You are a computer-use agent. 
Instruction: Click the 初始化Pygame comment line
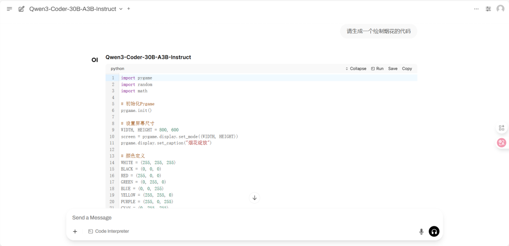coord(138,104)
